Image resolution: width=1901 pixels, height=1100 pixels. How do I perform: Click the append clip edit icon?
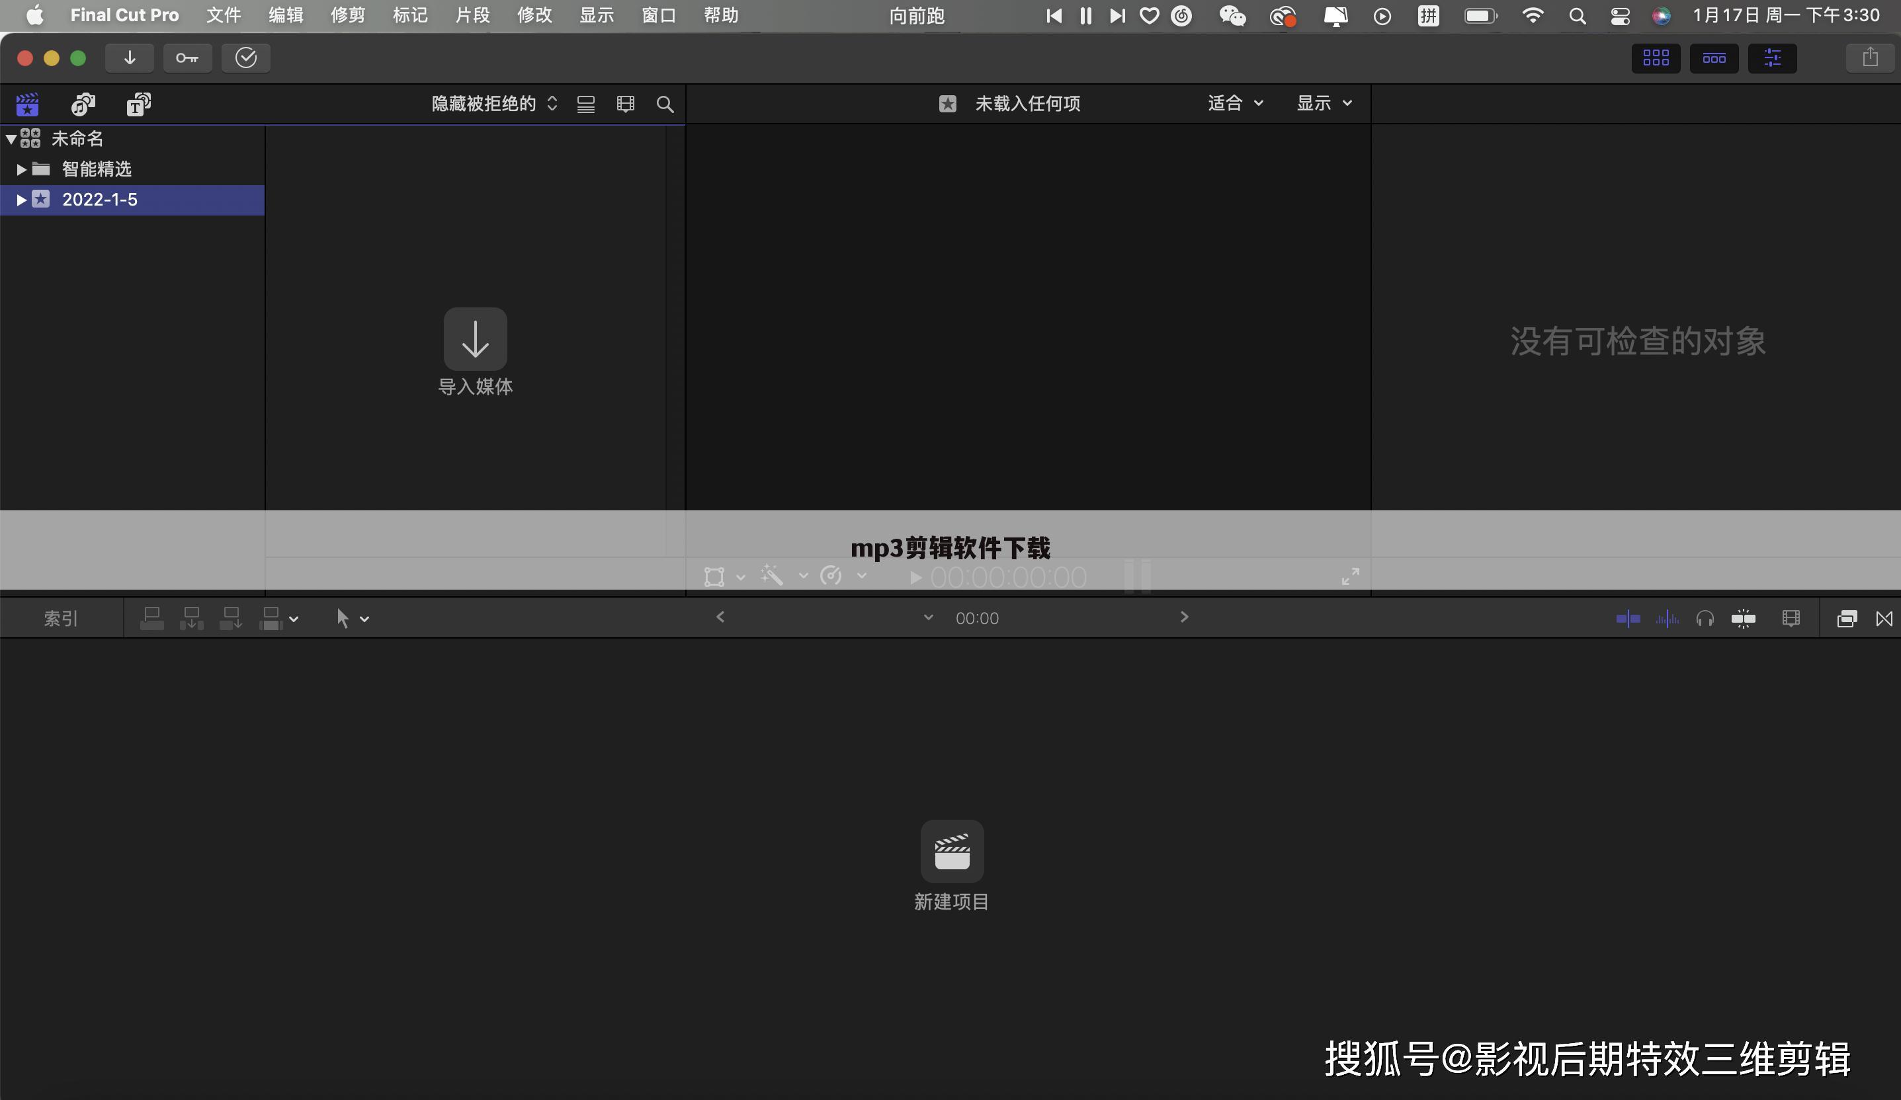pos(231,618)
